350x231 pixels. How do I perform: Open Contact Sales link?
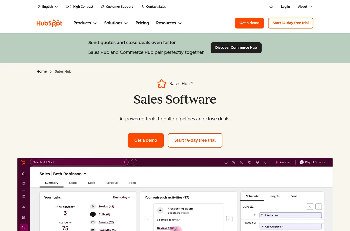153,7
